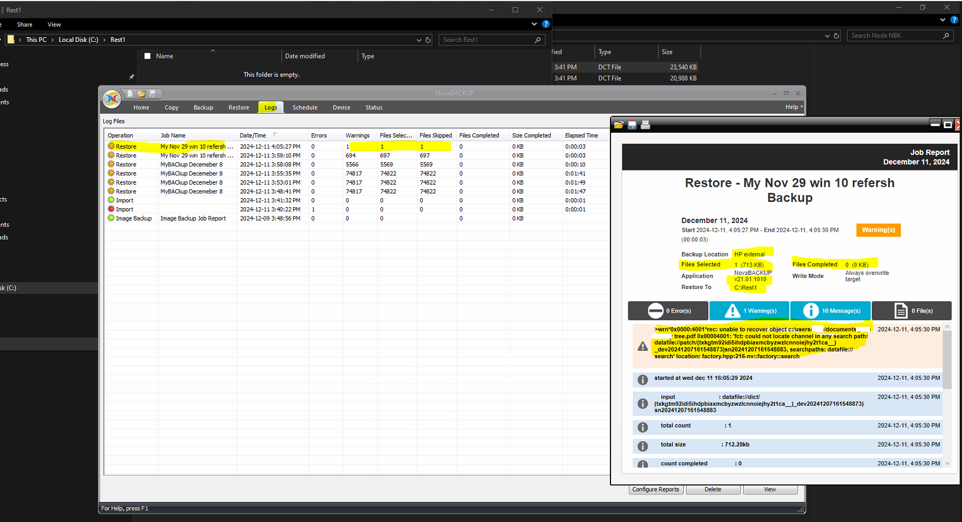Show the 1 Warning(s) report section
Image resolution: width=962 pixels, height=522 pixels.
750,311
